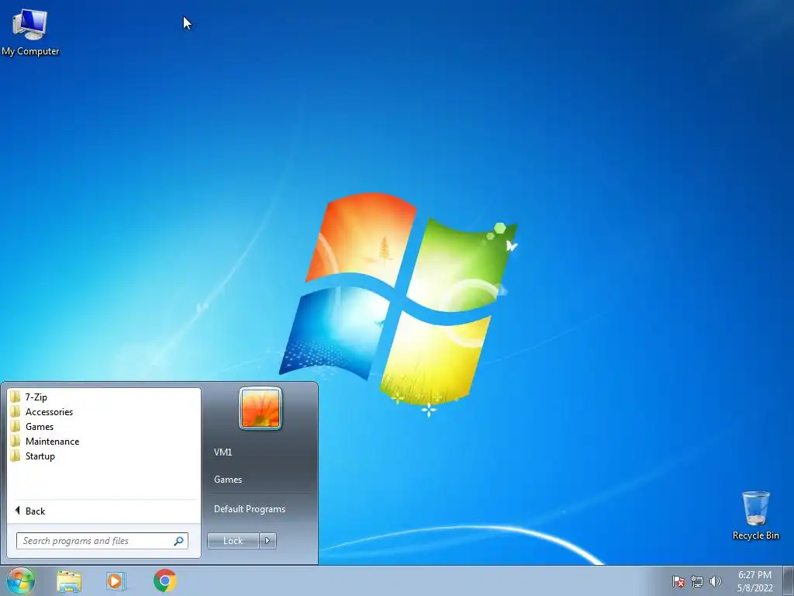Image resolution: width=794 pixels, height=596 pixels.
Task: Open the clock showing 6:27 PM
Action: (x=754, y=581)
